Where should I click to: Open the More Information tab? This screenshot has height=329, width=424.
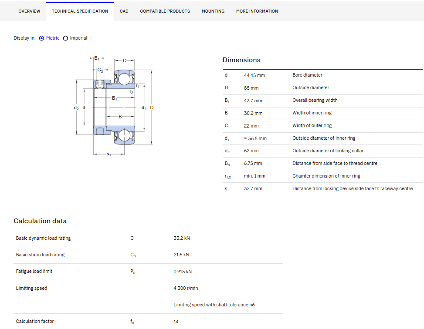257,11
